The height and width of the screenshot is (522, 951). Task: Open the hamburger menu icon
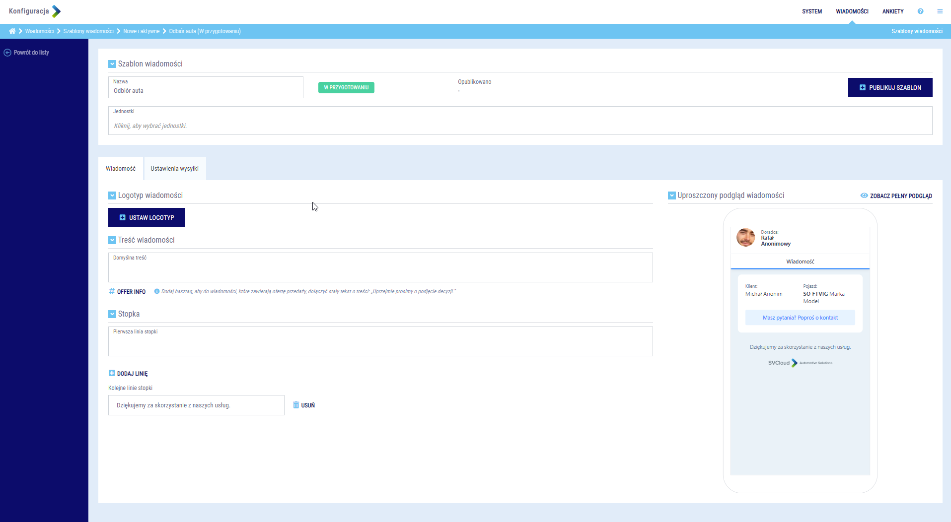[940, 11]
